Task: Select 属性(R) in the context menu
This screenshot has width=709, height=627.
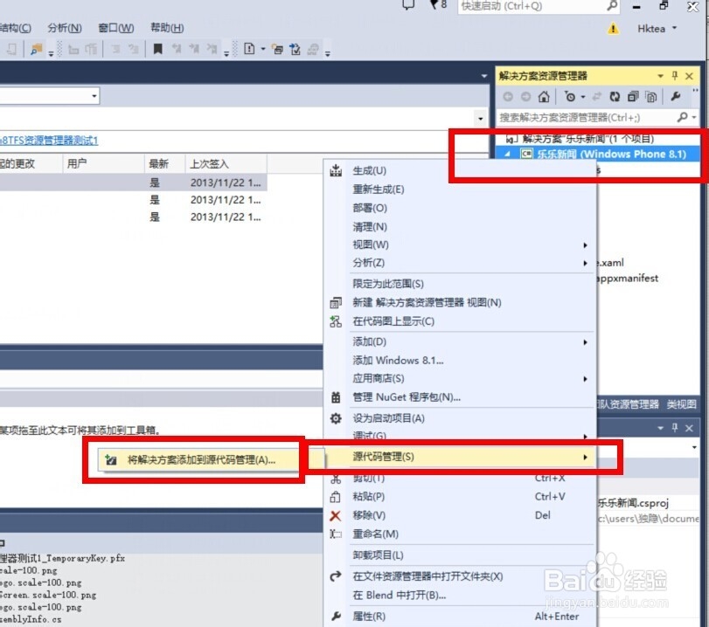Action: tap(461, 617)
